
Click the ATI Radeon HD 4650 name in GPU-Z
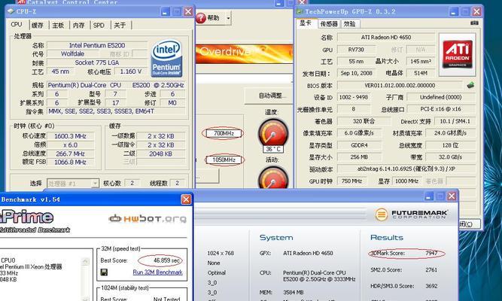386,38
